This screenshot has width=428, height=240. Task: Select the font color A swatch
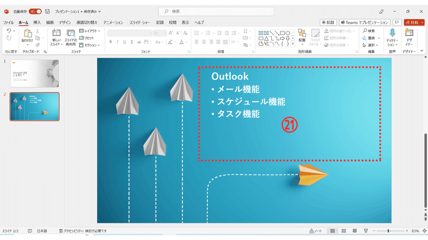click(x=181, y=42)
